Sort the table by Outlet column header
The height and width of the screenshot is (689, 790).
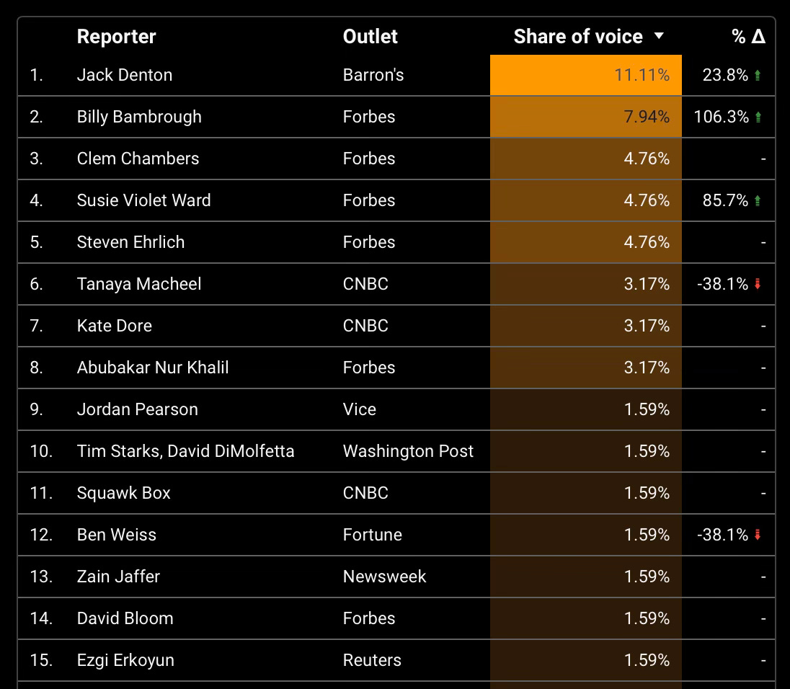tap(370, 37)
